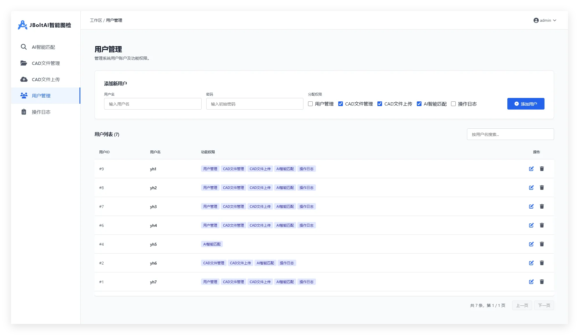This screenshot has height=335, width=579.
Task: Uncheck the CAD文件管理 permission checkbox
Action: click(x=341, y=104)
